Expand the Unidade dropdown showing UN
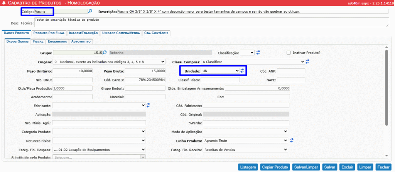This screenshot has height=172, width=395. [221, 71]
